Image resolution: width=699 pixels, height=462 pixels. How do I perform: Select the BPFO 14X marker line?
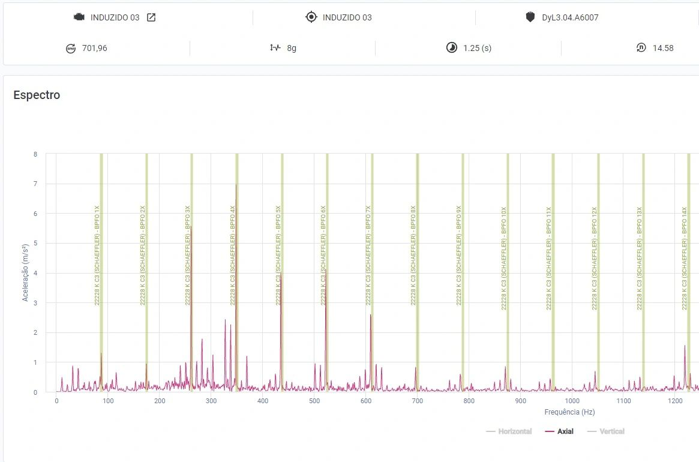(689, 272)
